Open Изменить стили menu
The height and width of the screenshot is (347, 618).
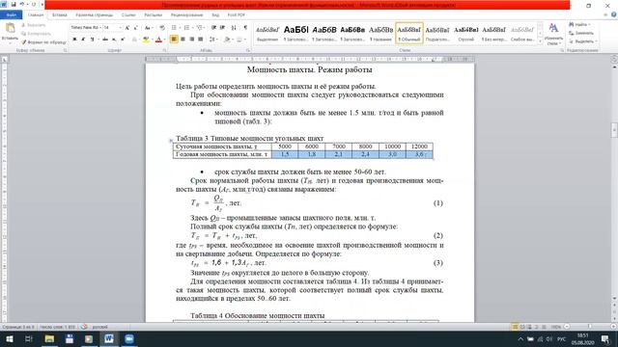(x=553, y=34)
